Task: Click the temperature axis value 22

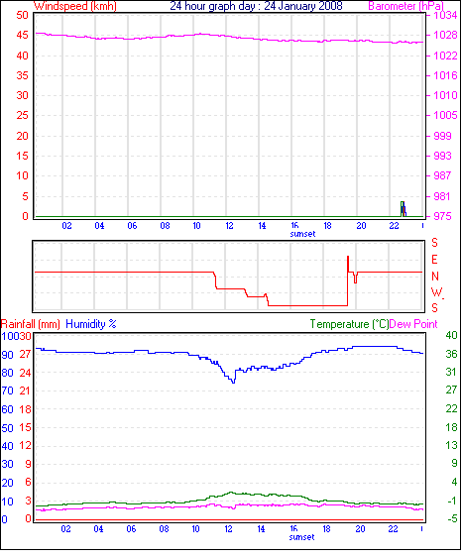Action: coord(452,409)
